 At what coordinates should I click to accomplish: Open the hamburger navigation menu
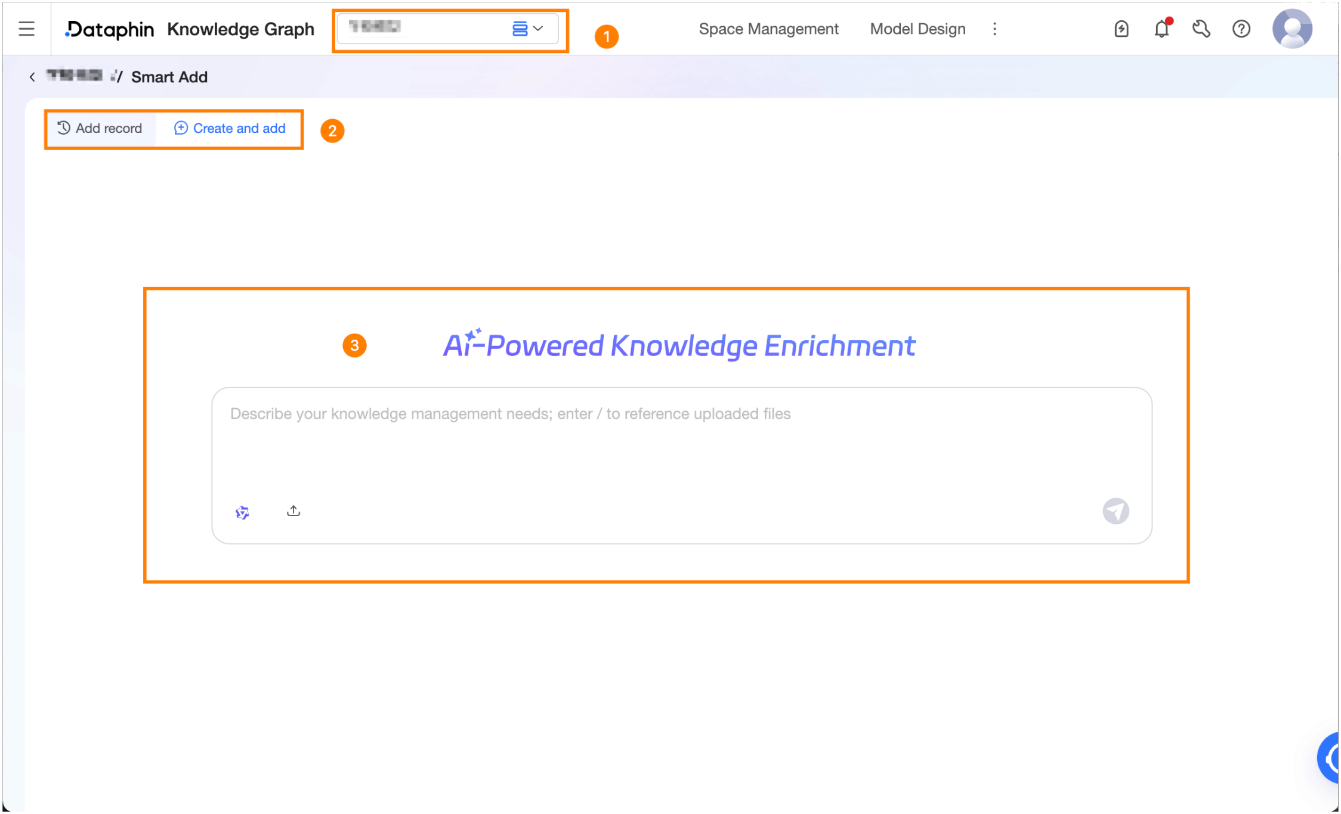pos(26,29)
